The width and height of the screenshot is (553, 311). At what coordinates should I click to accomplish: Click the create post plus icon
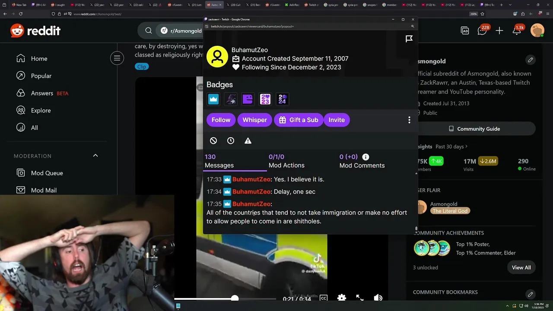tap(499, 31)
